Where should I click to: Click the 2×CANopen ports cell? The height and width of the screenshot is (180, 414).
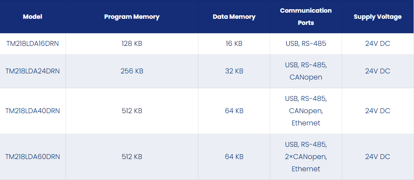coord(306,157)
